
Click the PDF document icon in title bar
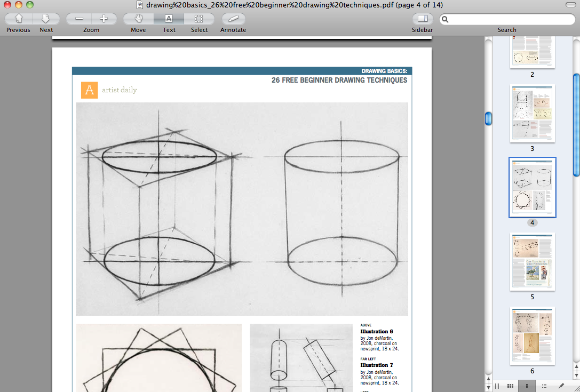click(x=140, y=5)
